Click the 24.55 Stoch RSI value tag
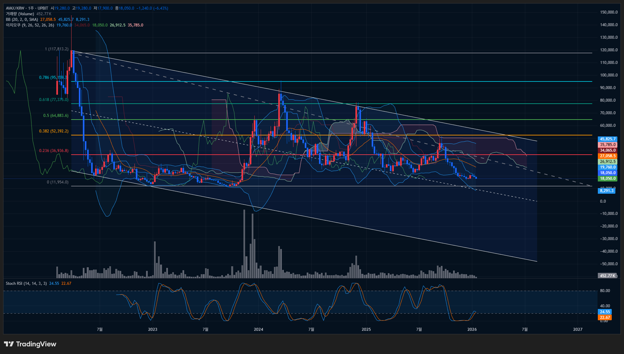Screen dimensions: 624x354 click(x=605, y=312)
